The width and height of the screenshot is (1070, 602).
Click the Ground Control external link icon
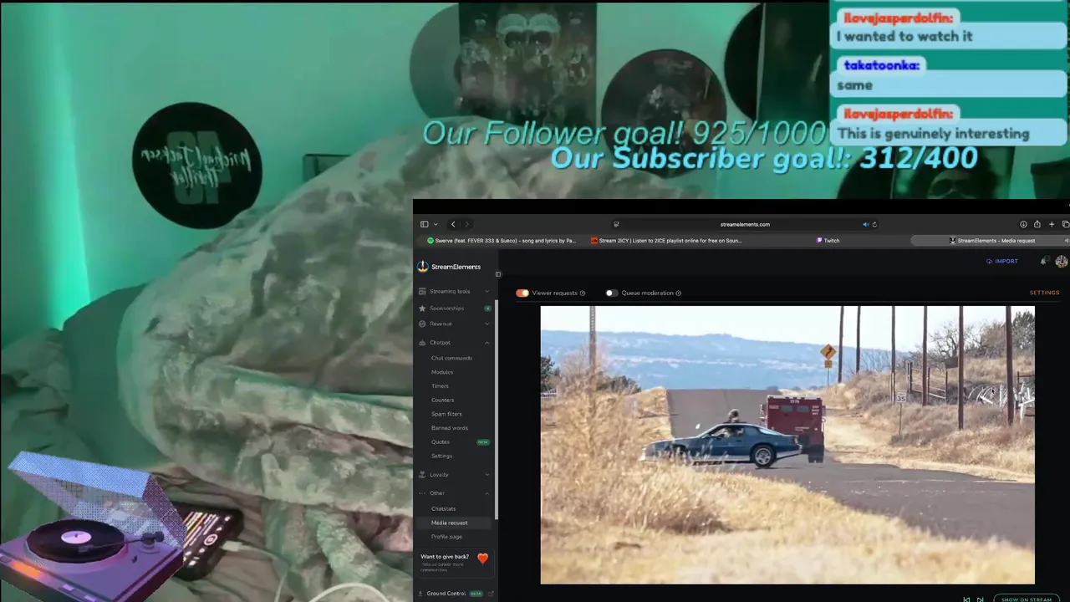click(x=491, y=594)
